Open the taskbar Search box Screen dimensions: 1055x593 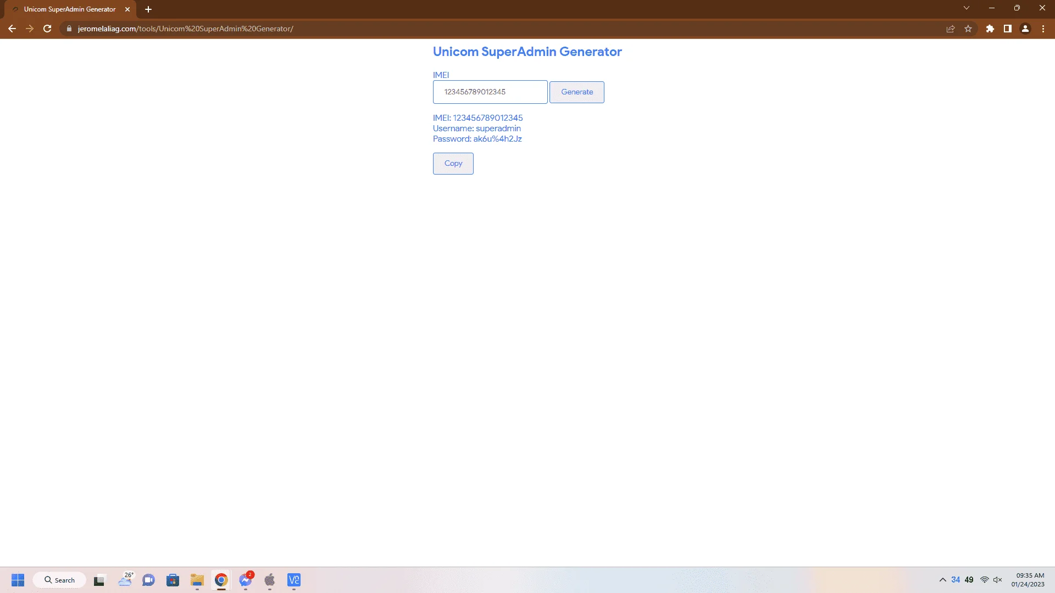point(59,580)
